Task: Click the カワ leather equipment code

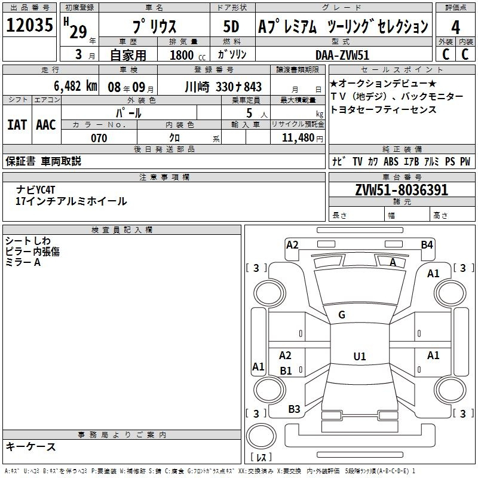Action: pos(372,161)
